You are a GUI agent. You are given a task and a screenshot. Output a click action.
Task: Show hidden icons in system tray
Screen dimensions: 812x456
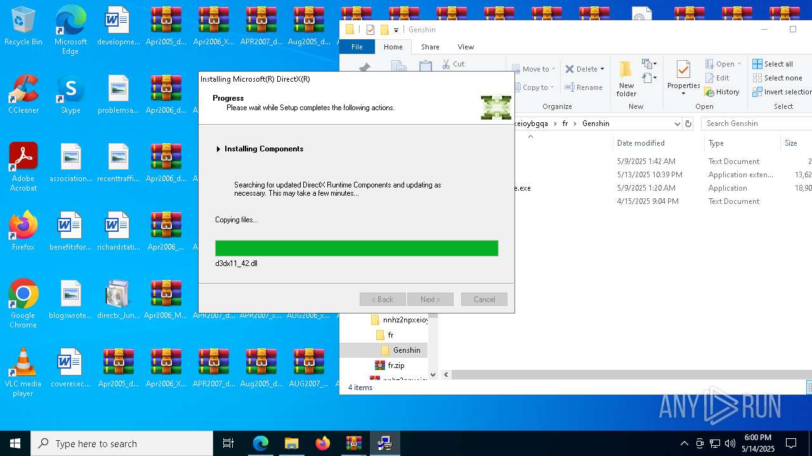(684, 443)
